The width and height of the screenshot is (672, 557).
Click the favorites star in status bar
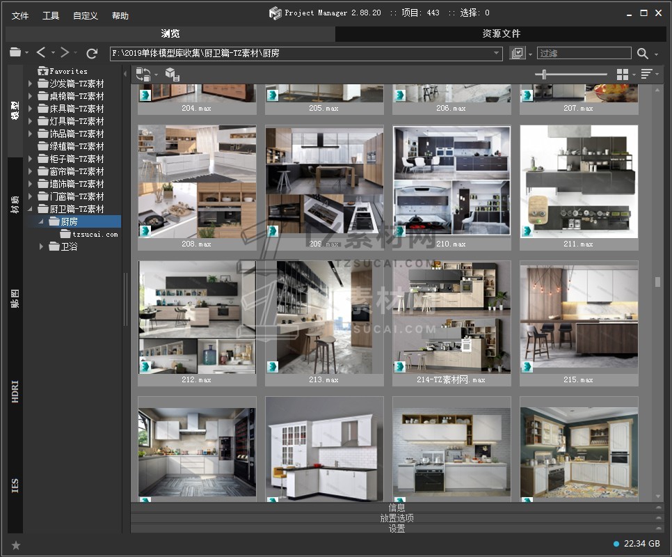click(16, 545)
